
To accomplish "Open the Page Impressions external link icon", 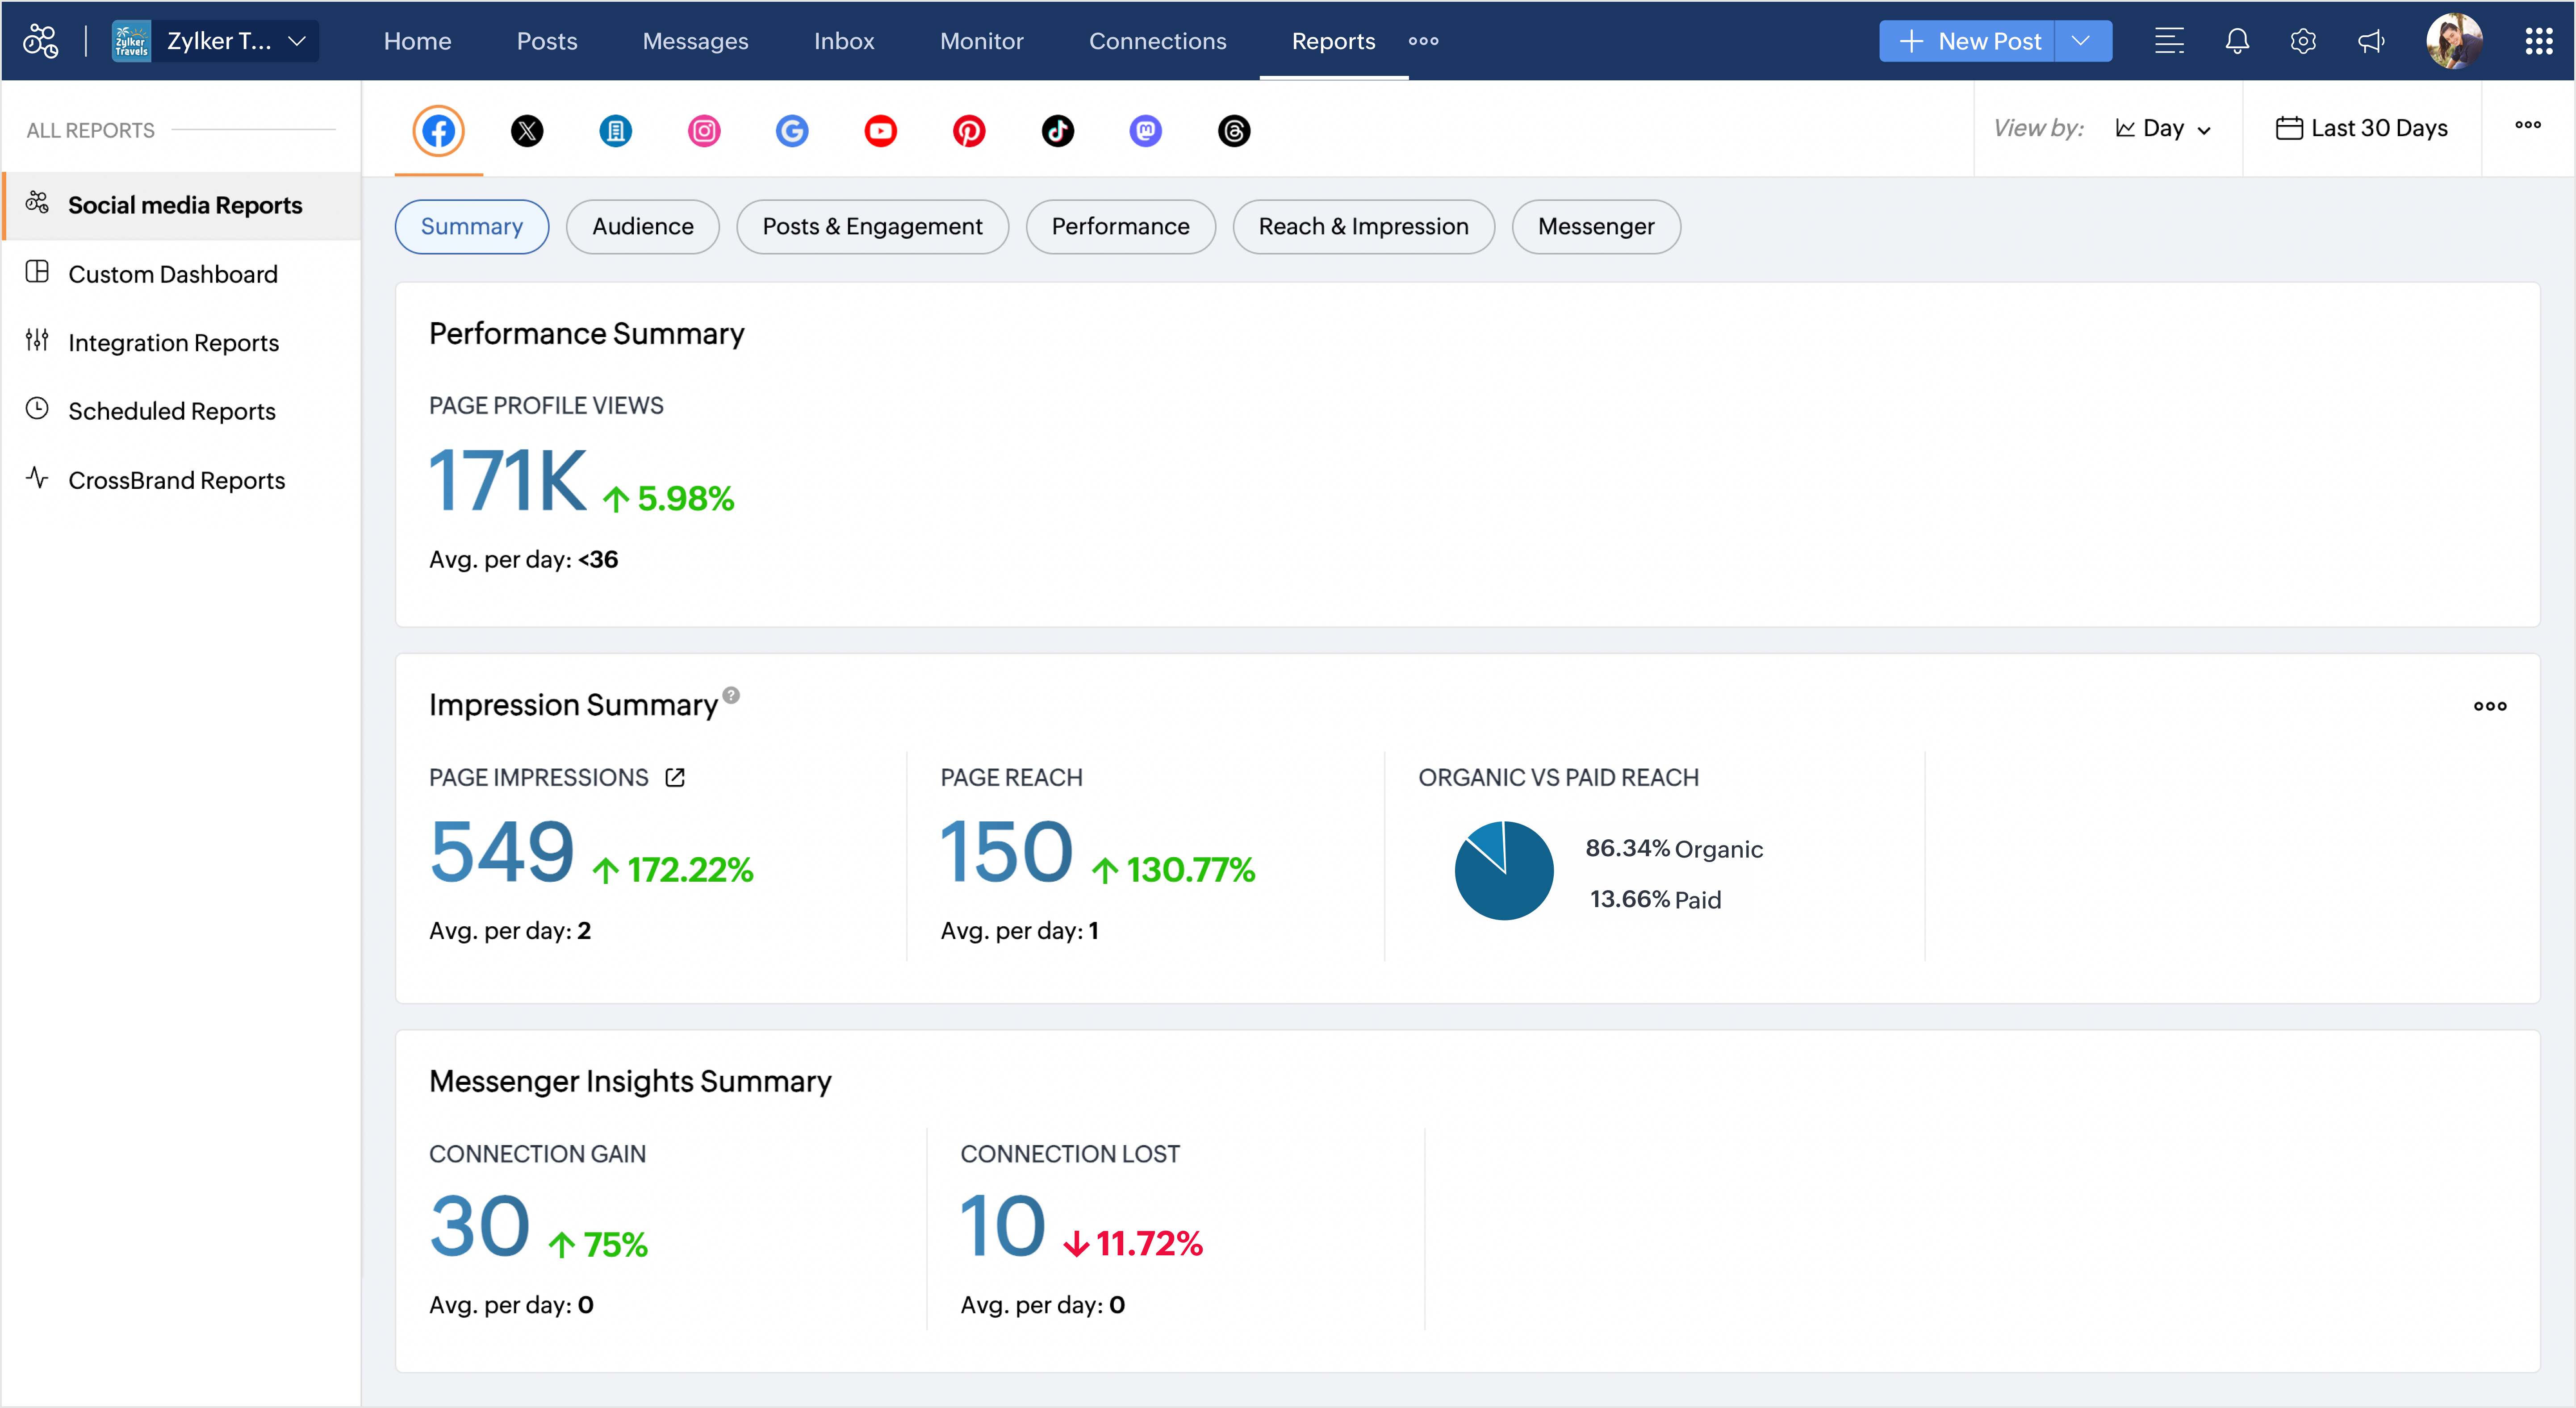I will tap(675, 778).
